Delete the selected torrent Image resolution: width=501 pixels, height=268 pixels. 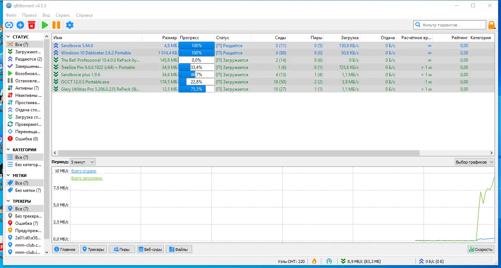point(32,25)
